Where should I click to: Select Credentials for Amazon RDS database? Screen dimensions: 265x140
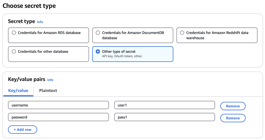(14, 33)
